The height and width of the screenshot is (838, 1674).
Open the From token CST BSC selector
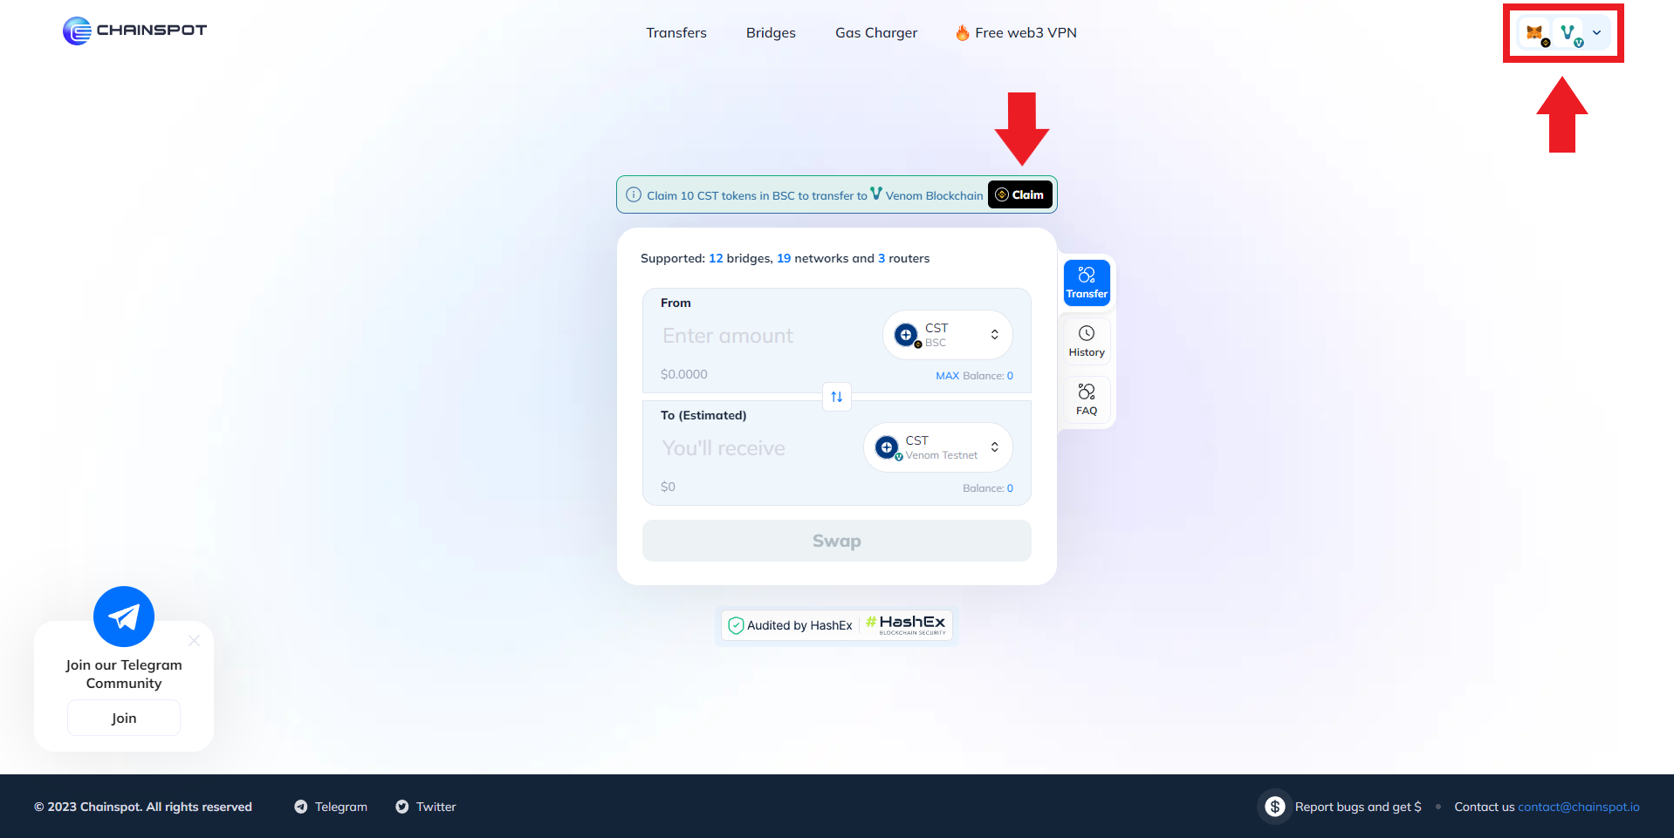(947, 335)
